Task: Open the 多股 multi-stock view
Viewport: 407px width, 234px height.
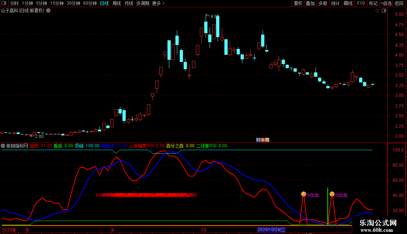Action: pos(323,3)
